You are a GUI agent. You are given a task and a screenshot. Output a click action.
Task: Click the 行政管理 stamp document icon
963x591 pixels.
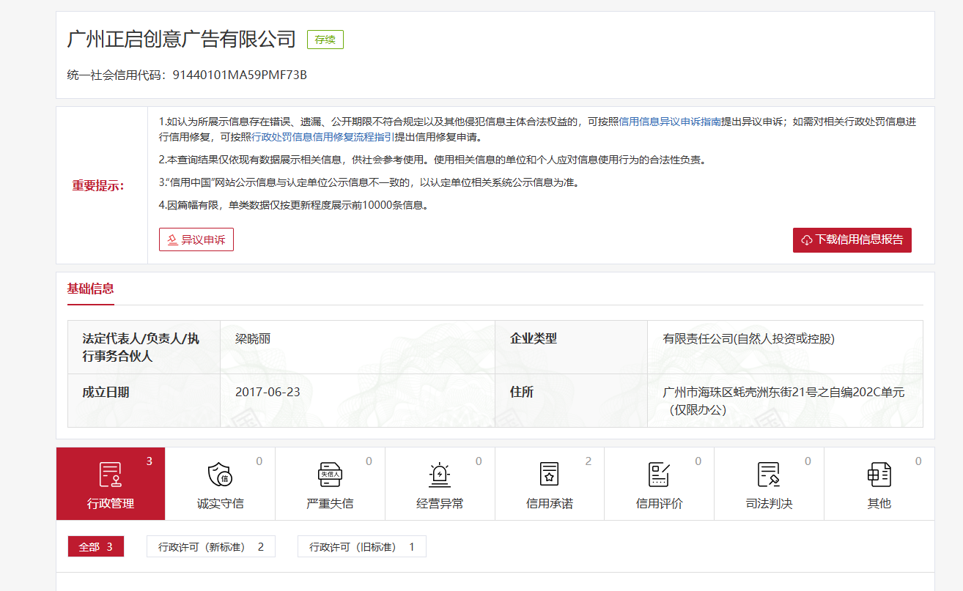[111, 475]
